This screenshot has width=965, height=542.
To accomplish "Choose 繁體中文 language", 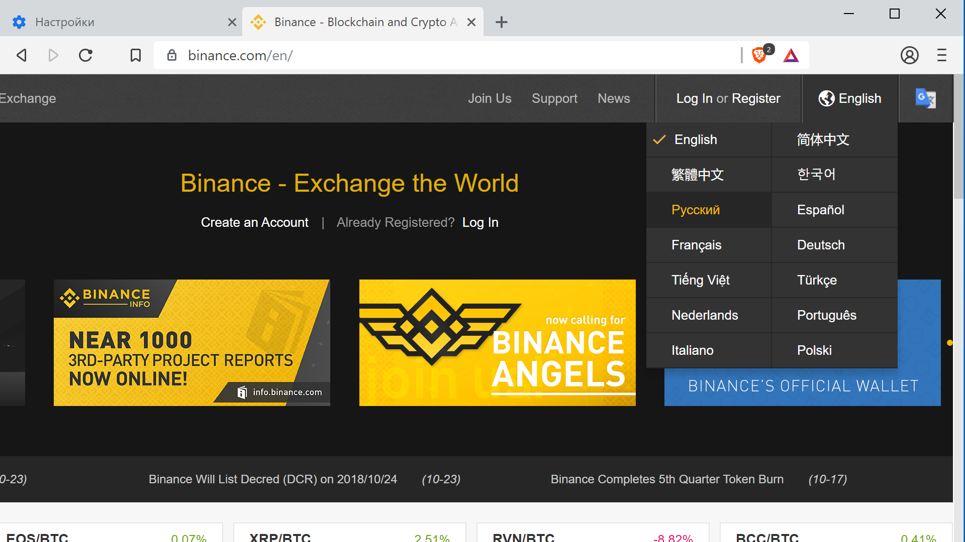I will (709, 175).
